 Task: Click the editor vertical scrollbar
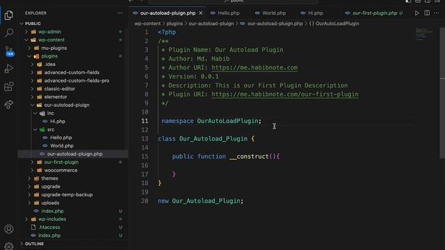pyautogui.click(x=442, y=94)
